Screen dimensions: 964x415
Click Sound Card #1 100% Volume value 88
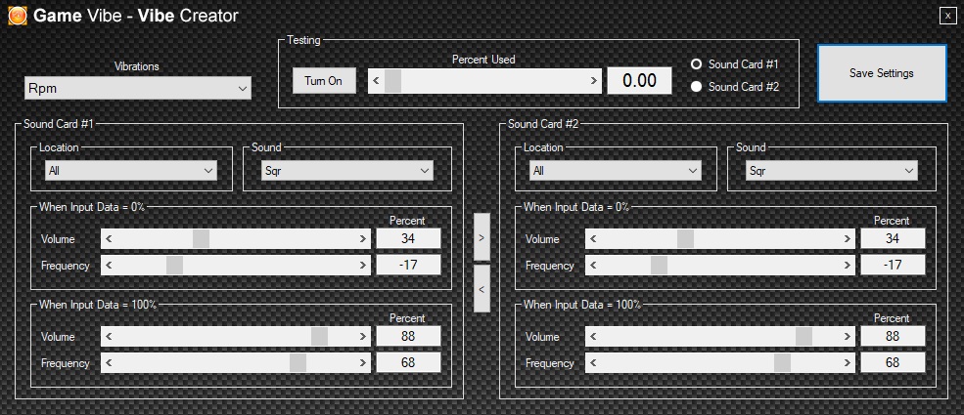tap(408, 336)
